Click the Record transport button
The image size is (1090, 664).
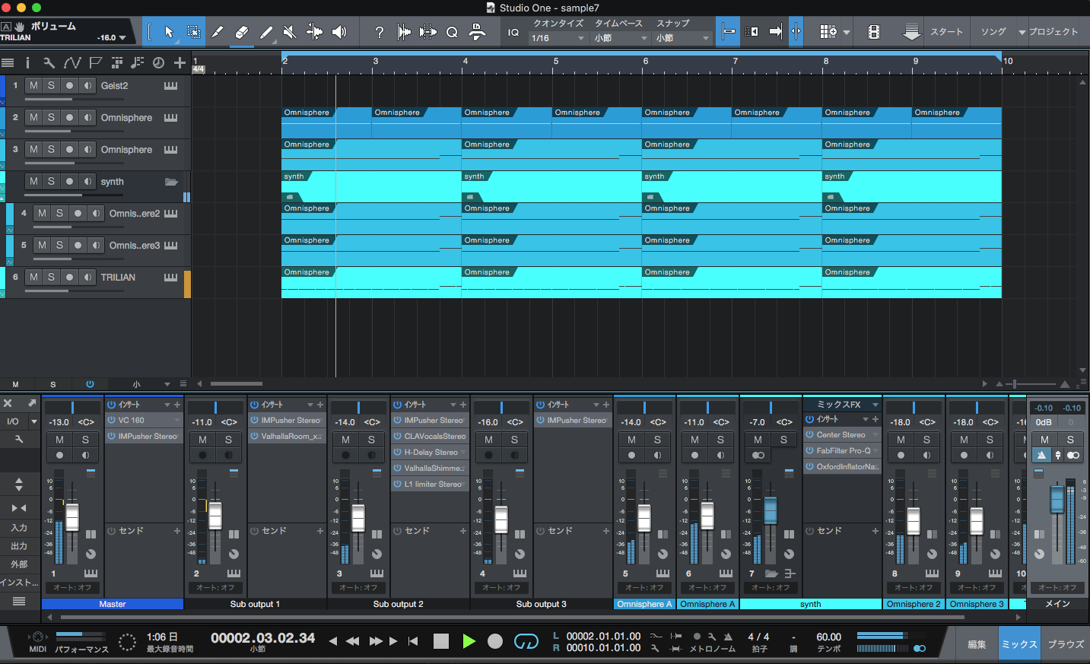[x=495, y=641]
